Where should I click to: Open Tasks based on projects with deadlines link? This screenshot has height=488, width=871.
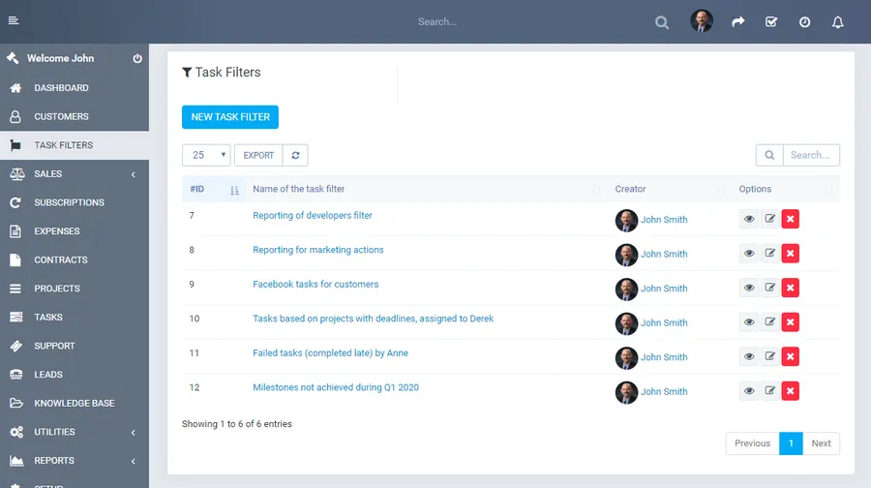point(373,319)
